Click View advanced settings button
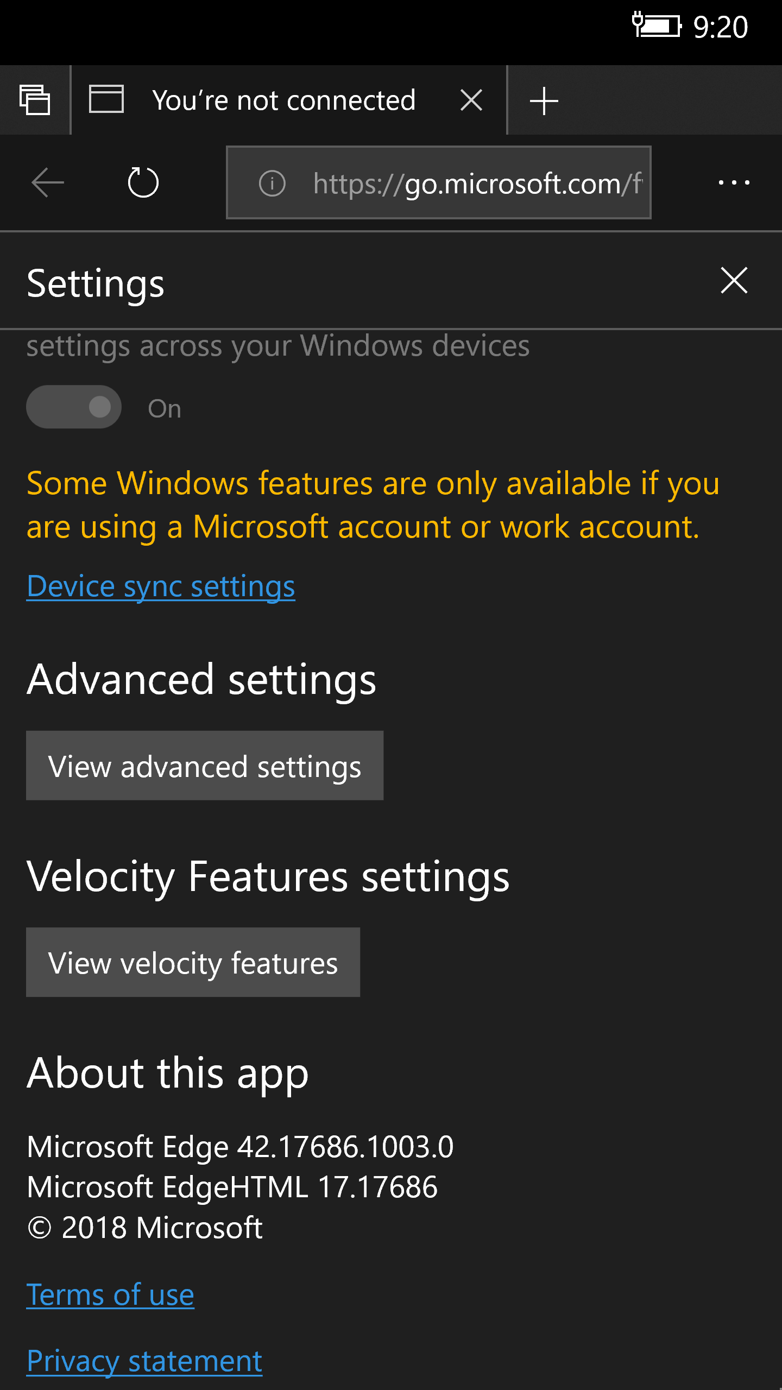The width and height of the screenshot is (782, 1390). click(x=205, y=766)
